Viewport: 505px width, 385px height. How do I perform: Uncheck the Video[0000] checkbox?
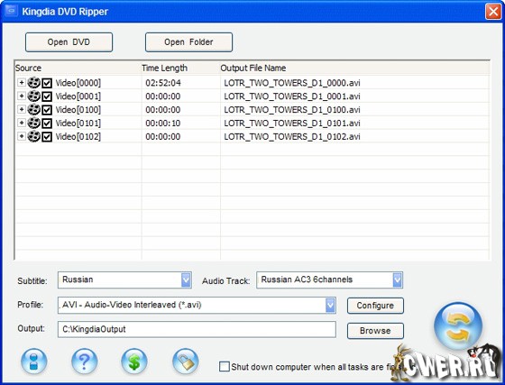[47, 83]
